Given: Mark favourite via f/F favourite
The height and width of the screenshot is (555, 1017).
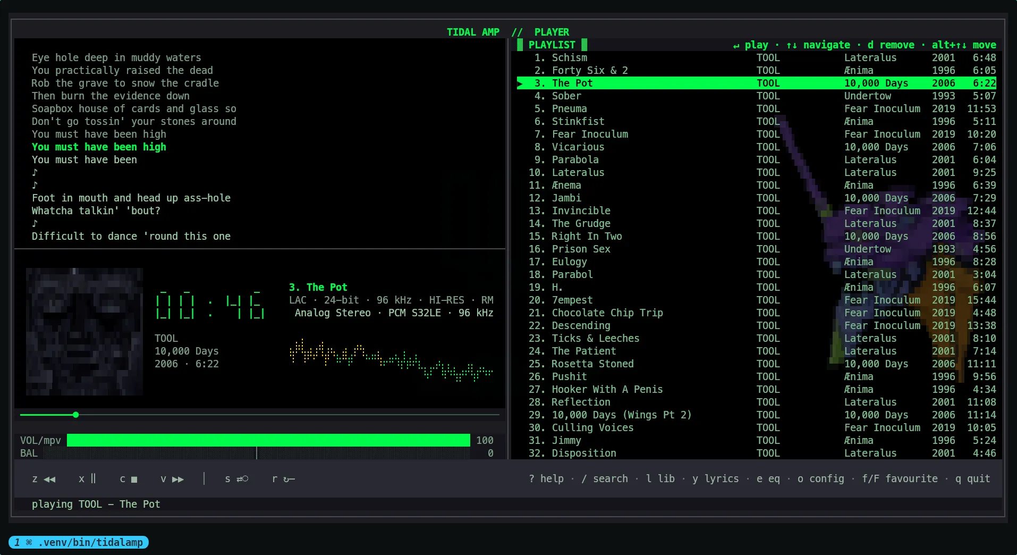Looking at the screenshot, I should click(x=900, y=479).
